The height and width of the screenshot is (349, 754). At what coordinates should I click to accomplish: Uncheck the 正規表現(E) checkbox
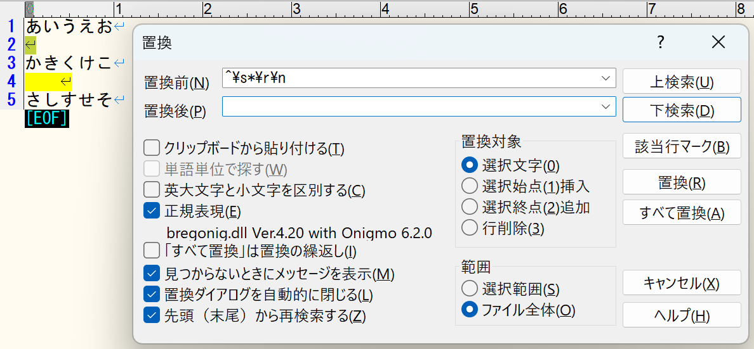coord(152,211)
